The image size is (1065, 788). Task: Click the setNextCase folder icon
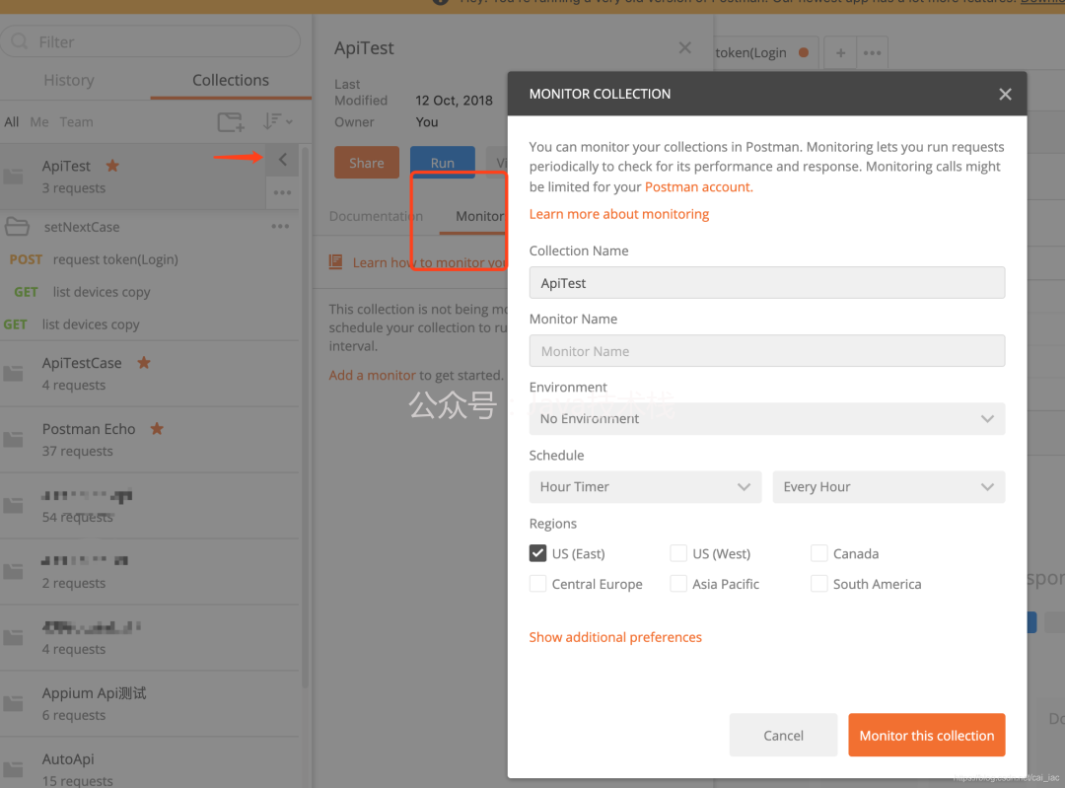click(x=17, y=226)
